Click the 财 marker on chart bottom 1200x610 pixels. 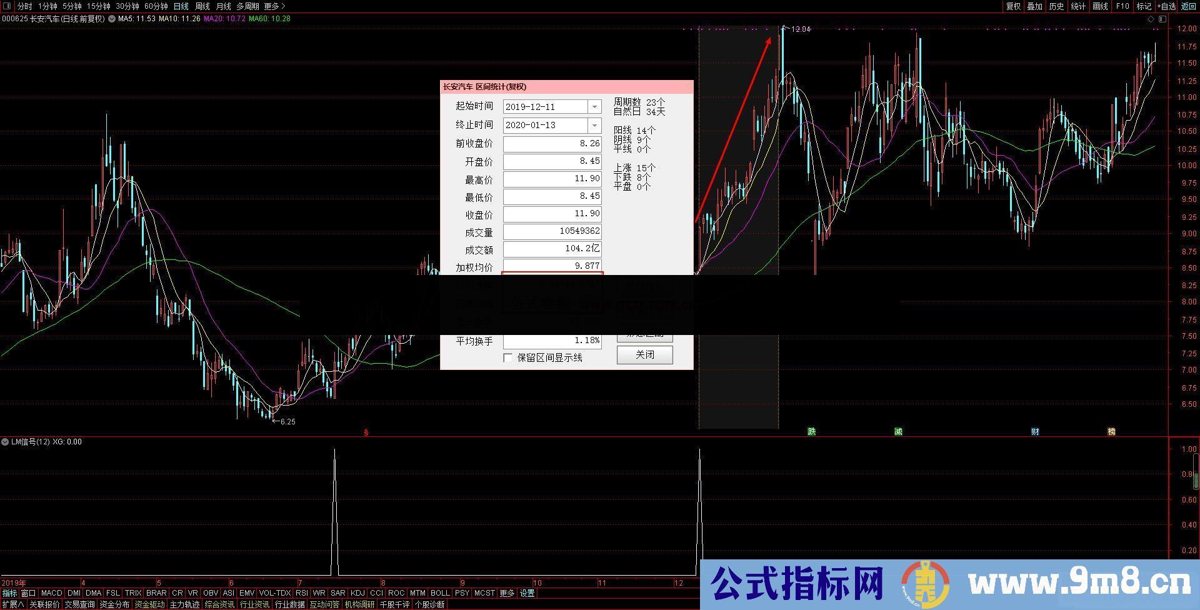point(1035,431)
